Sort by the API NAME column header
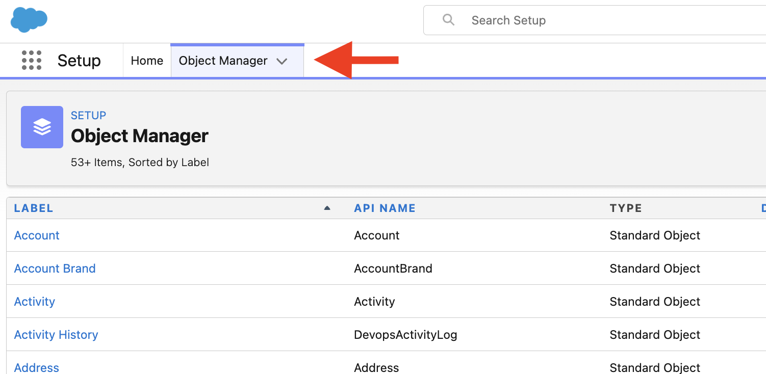This screenshot has height=374, width=766. pyautogui.click(x=385, y=208)
